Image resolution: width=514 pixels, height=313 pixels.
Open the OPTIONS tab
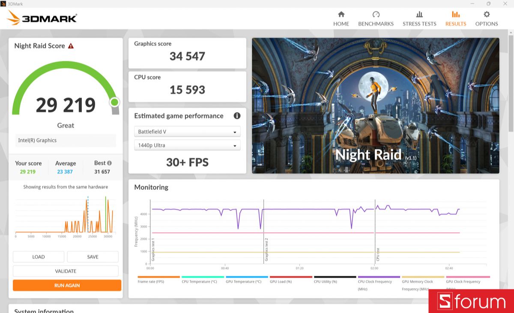[x=487, y=18]
